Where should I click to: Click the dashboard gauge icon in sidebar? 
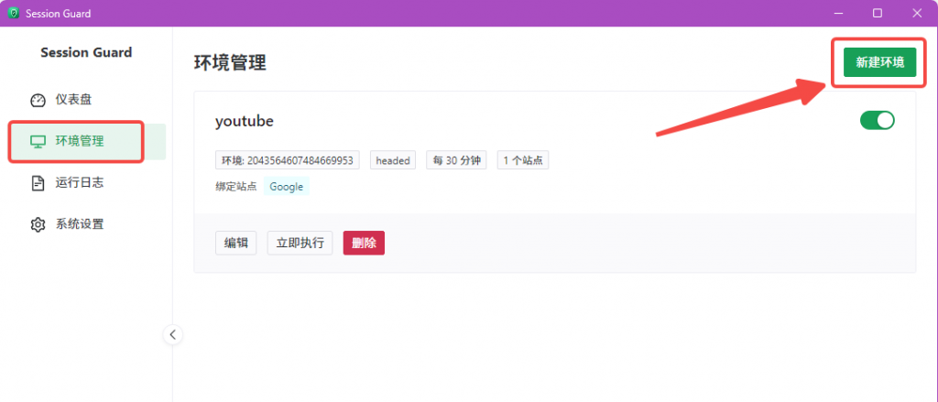click(38, 100)
